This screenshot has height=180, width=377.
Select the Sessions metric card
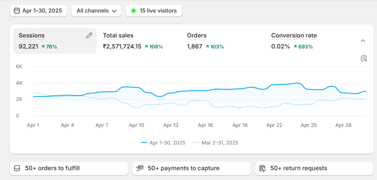(55, 41)
